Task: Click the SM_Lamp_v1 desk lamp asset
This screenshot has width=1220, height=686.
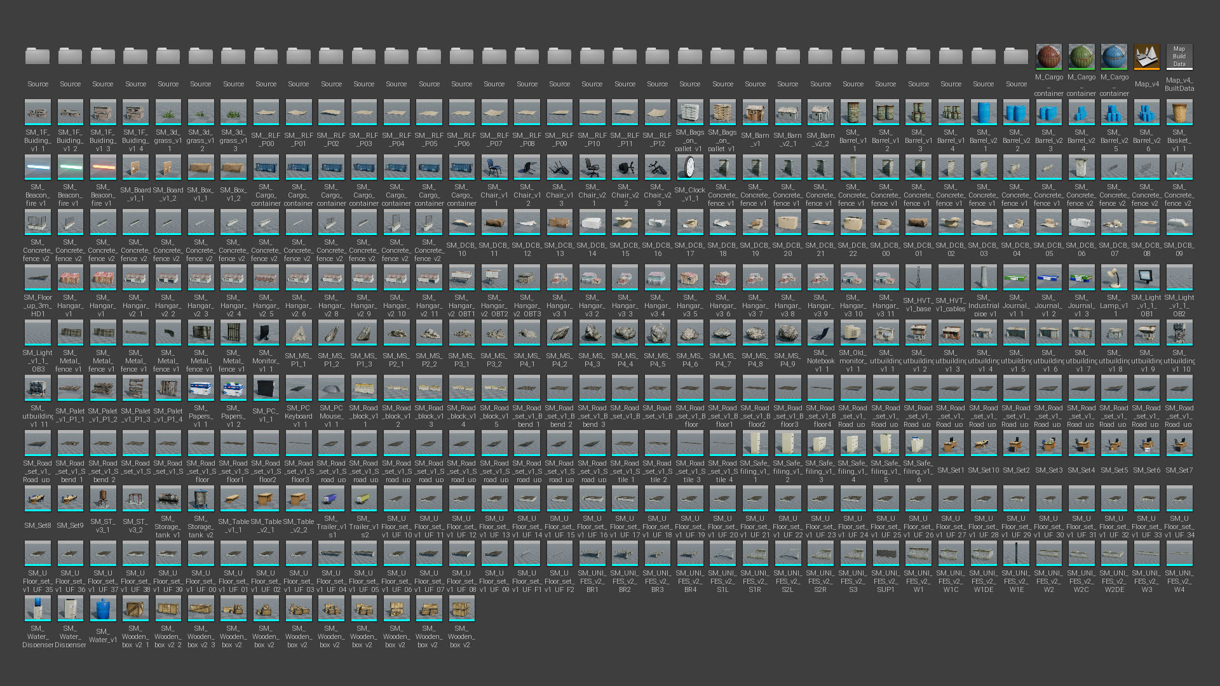Action: point(1113,278)
